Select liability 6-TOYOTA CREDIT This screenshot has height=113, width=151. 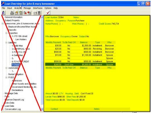click(x=20, y=62)
